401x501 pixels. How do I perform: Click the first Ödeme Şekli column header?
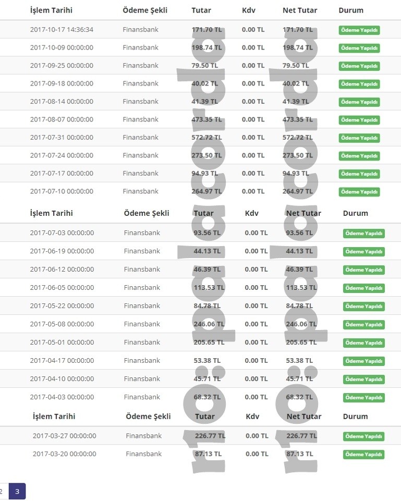point(145,10)
